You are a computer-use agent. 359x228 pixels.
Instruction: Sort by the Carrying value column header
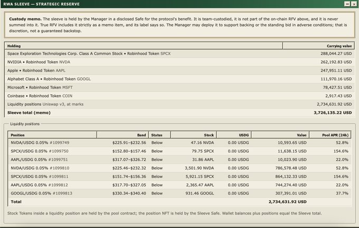click(x=318, y=46)
